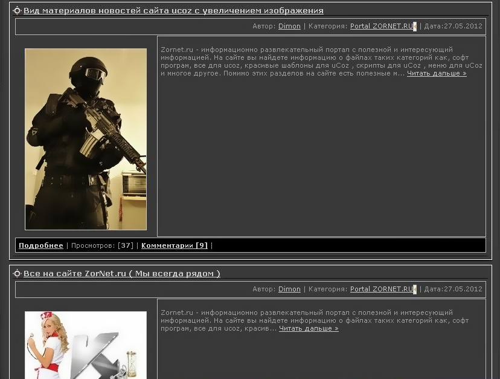Click small arrow icon after second 'Portal ZORNET.RU'

(x=415, y=290)
